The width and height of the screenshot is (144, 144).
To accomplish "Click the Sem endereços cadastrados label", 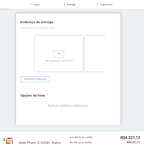I will point(59,61).
